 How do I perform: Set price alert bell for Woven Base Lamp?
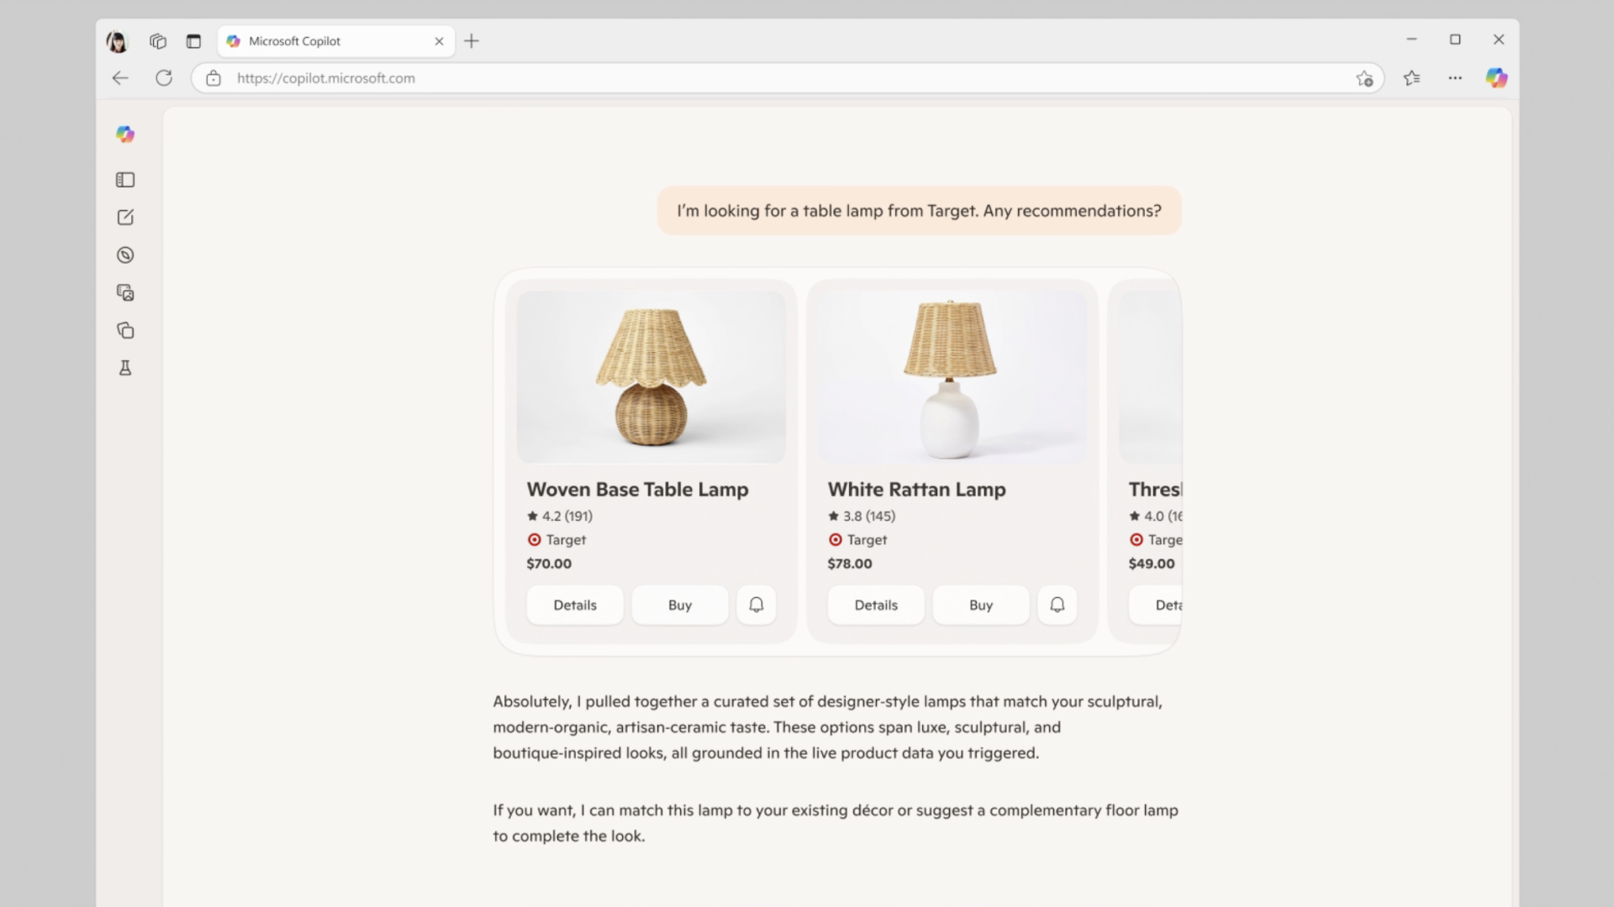point(757,605)
